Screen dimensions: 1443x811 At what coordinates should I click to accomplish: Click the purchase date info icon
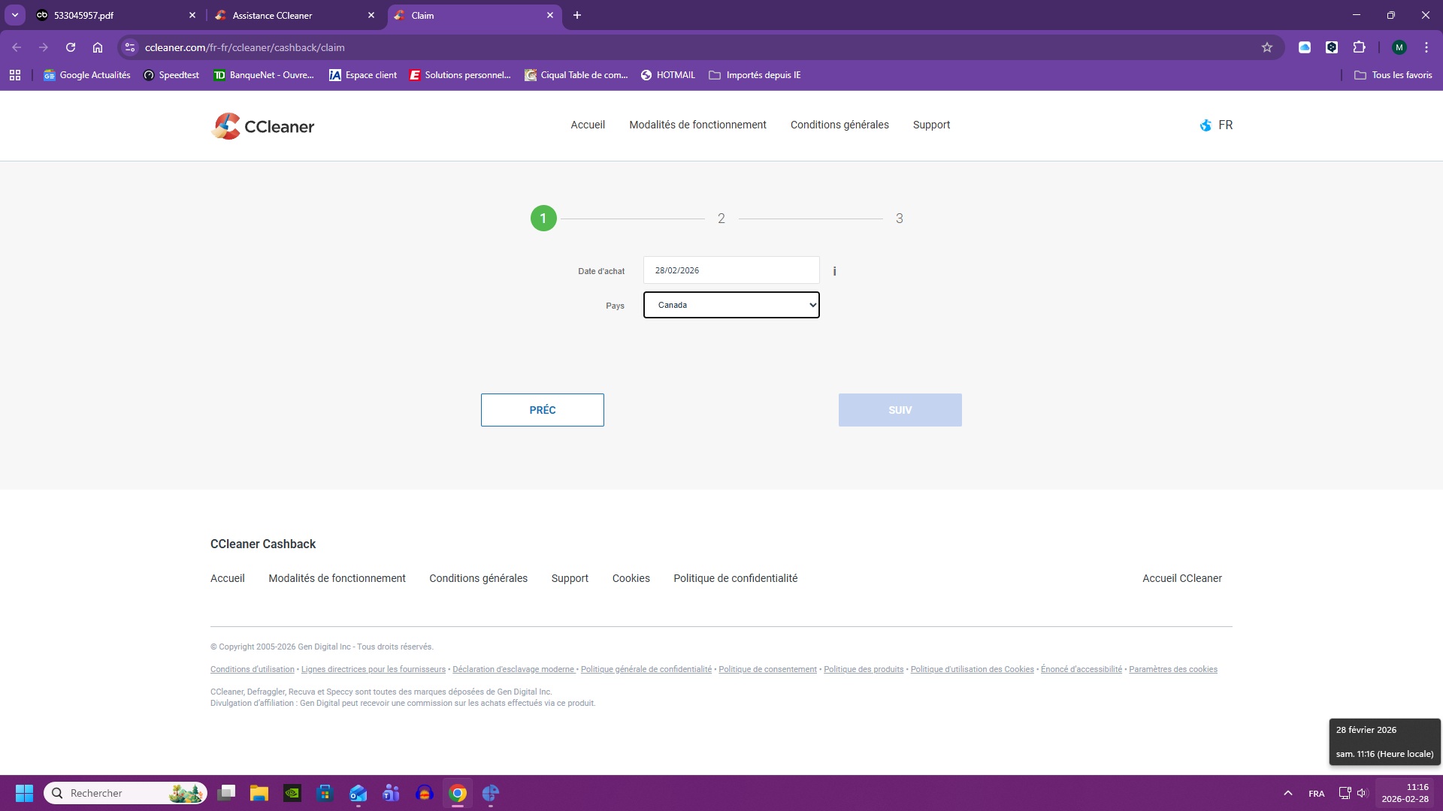tap(834, 271)
